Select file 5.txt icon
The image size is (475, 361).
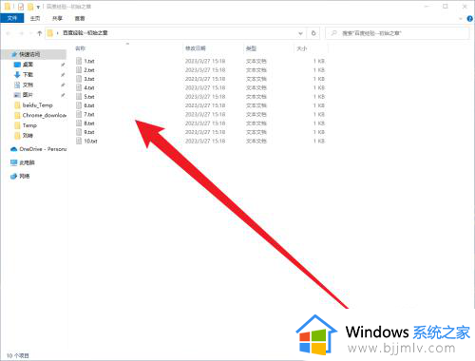pos(79,96)
